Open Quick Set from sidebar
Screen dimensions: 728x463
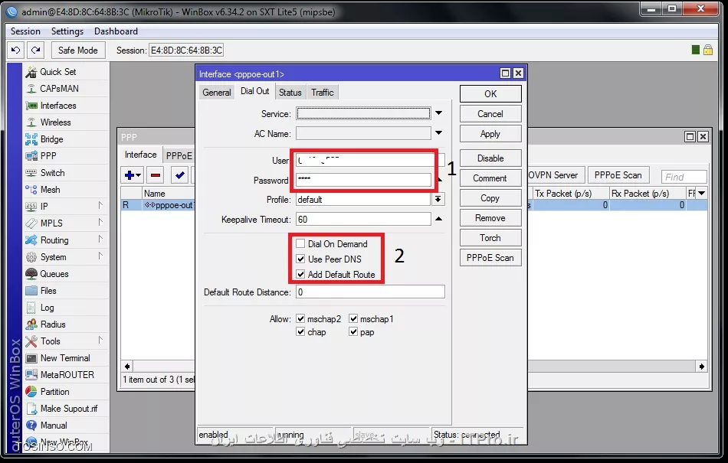click(x=58, y=72)
